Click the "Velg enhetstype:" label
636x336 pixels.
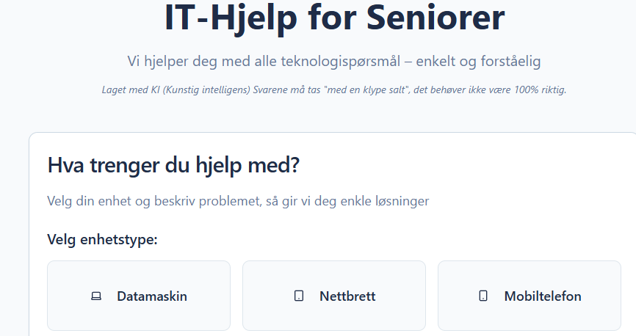point(102,240)
